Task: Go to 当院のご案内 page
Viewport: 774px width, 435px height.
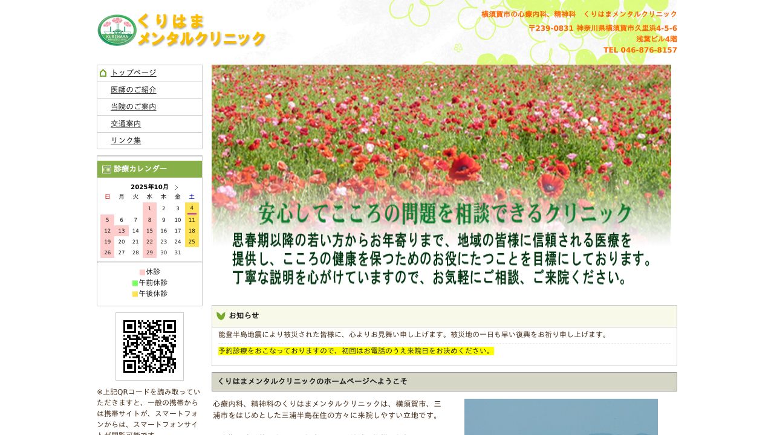Action: 133,107
